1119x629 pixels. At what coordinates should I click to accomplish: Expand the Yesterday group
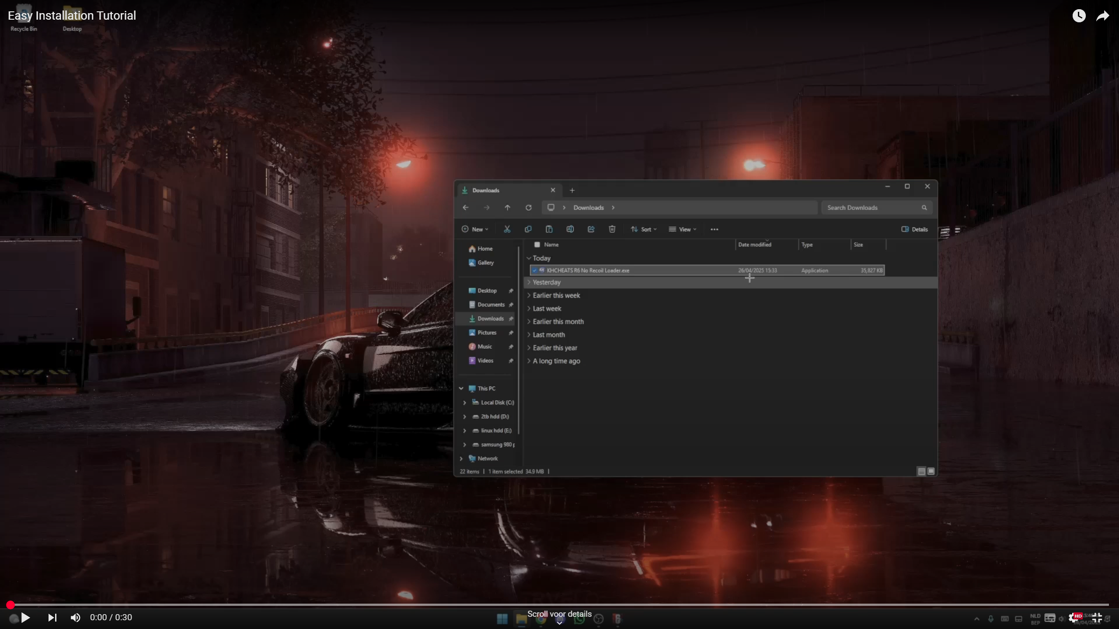529,282
